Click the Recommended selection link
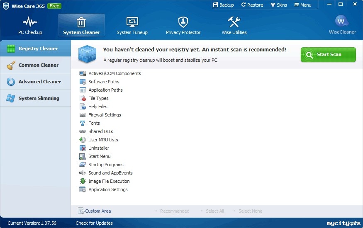The height and width of the screenshot is (228, 363). (175, 211)
